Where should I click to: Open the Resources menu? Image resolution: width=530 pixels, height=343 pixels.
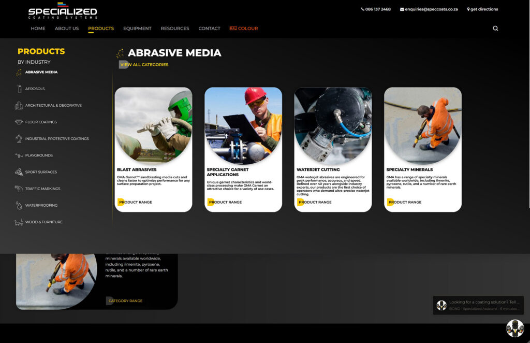[x=175, y=28]
